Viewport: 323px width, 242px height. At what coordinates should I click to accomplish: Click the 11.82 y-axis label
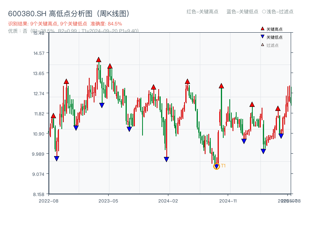coord(39,113)
